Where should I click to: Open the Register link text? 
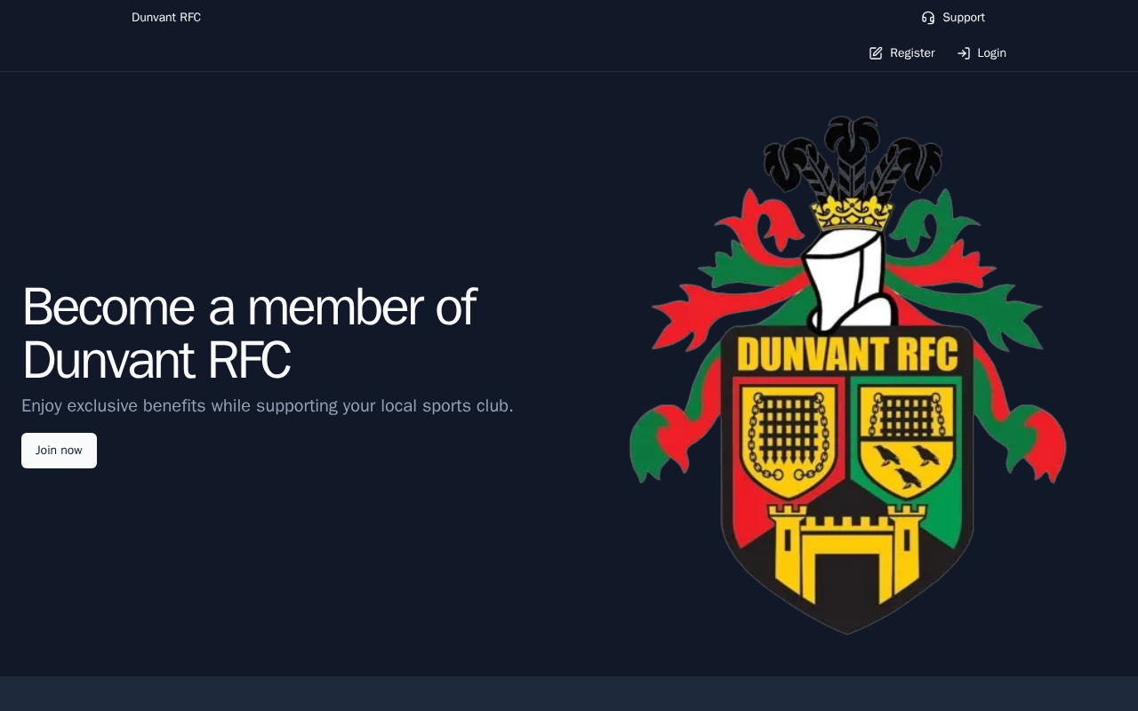tap(912, 53)
